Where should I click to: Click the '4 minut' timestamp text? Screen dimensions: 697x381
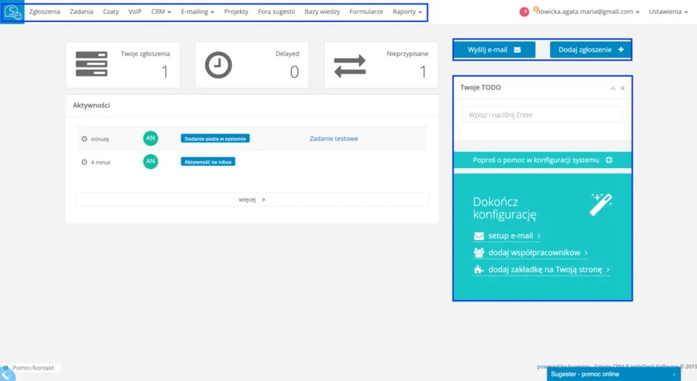100,162
